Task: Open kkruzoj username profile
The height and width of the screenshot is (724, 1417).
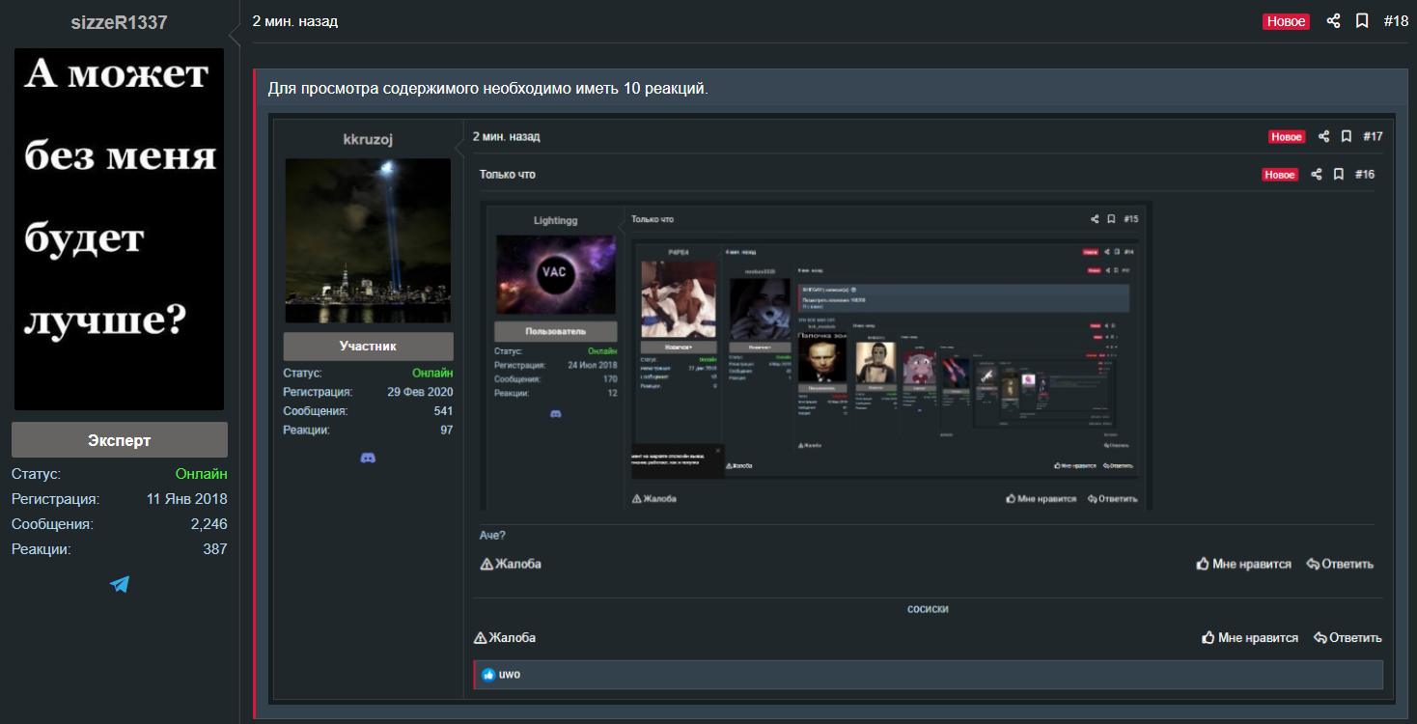Action: 368,140
